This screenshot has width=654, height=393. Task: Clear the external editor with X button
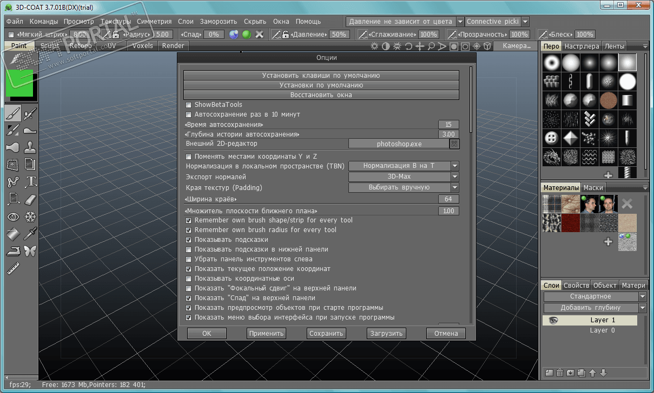pos(454,144)
